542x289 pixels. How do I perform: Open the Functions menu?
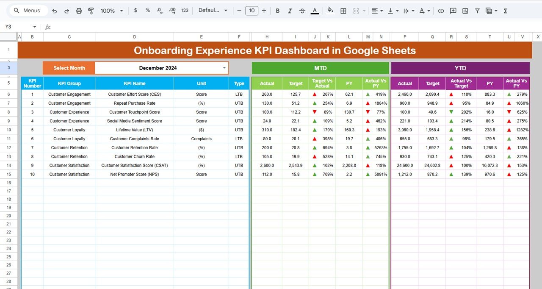pos(506,11)
